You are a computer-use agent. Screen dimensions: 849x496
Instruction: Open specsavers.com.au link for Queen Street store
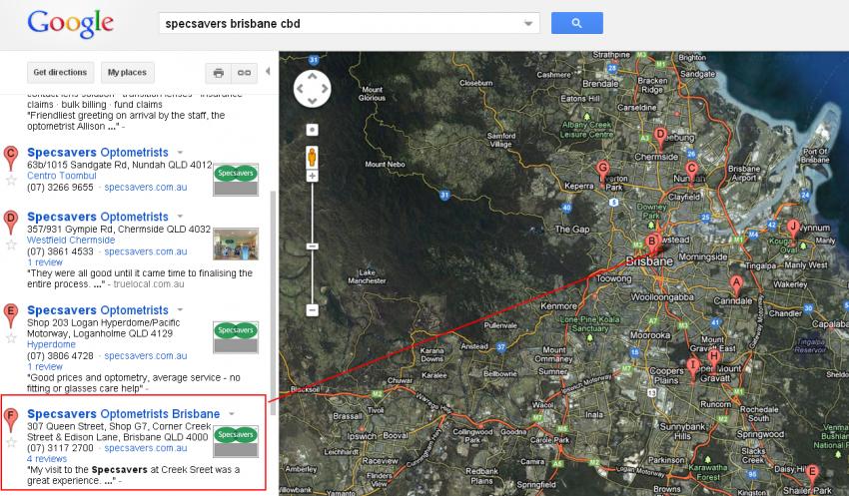point(146,448)
